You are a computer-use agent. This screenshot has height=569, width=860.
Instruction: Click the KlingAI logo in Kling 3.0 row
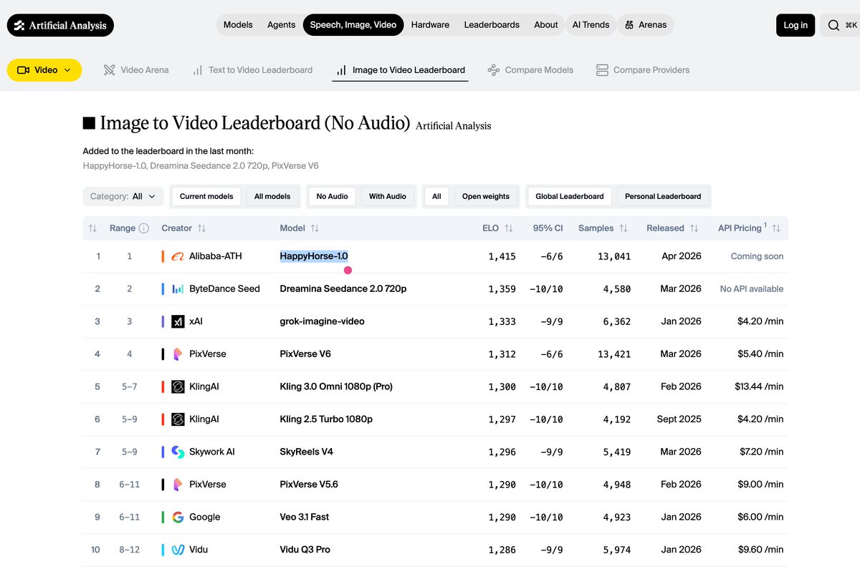tap(178, 387)
